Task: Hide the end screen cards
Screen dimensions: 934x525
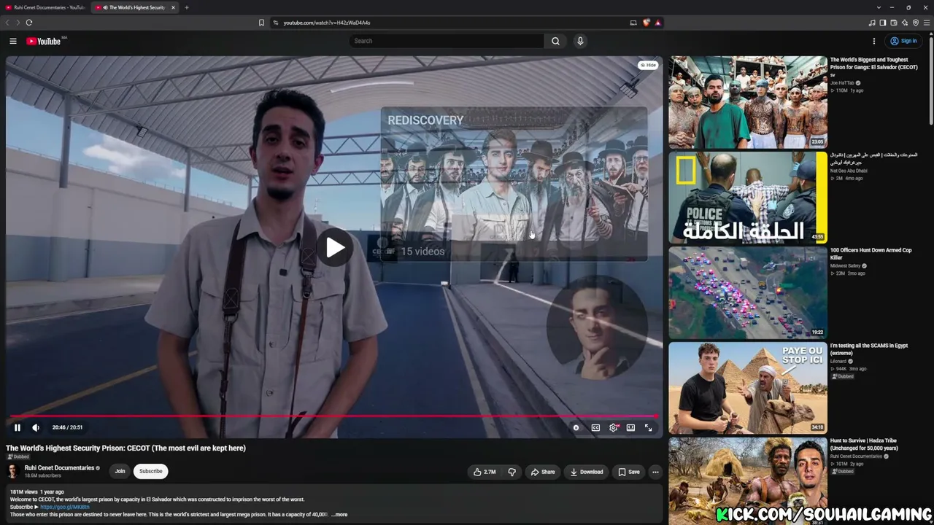Action: 648,65
